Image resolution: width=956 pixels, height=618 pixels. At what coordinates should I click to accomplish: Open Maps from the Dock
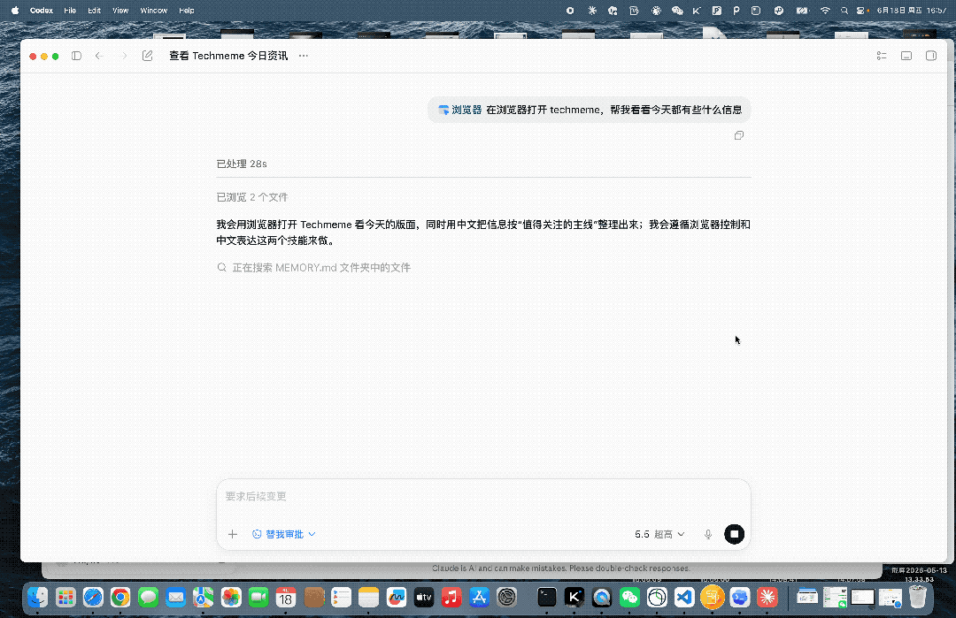click(x=203, y=598)
